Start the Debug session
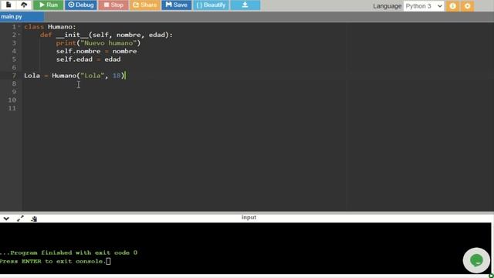The height and width of the screenshot is (278, 494). [x=81, y=5]
